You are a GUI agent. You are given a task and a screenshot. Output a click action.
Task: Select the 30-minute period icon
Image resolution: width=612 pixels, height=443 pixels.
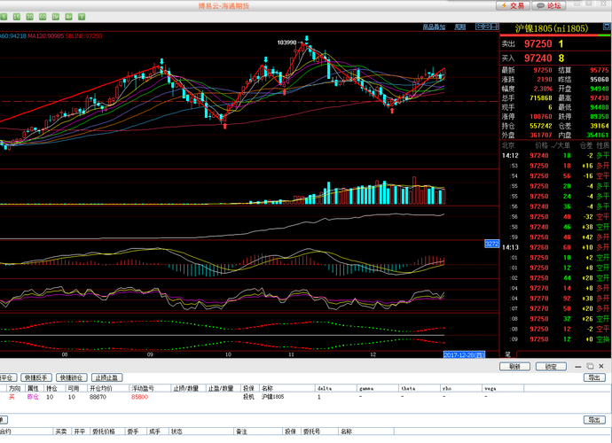click(29, 17)
